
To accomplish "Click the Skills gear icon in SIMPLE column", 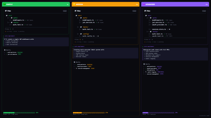I will click(x=5, y=50).
